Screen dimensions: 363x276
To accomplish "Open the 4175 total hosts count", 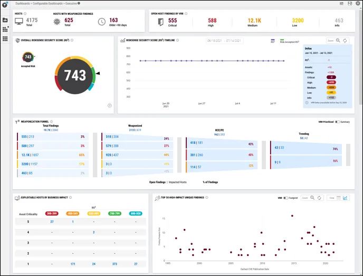I will [32, 20].
